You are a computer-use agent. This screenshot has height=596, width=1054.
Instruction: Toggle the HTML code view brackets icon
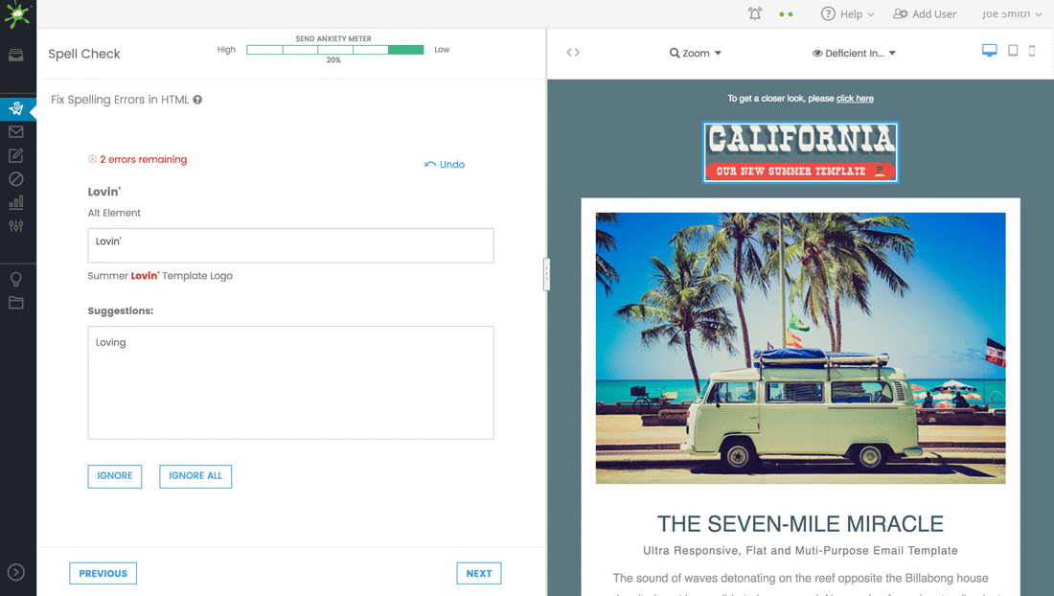573,53
